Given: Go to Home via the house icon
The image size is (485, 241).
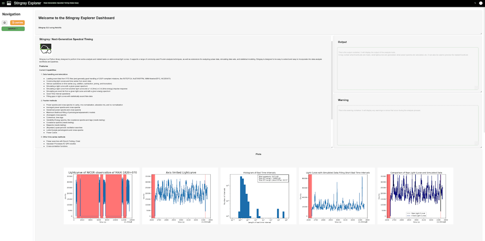Looking at the screenshot, I should [5, 23].
